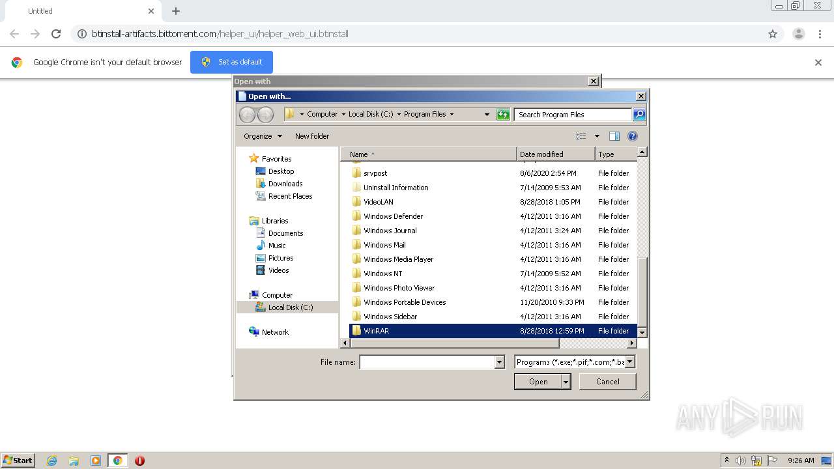Image resolution: width=834 pixels, height=469 pixels.
Task: Select the Documents library
Action: 285,233
